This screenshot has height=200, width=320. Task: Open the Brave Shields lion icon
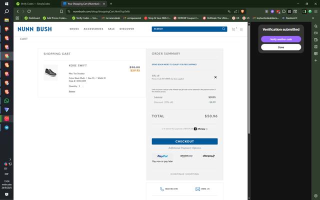242,11
